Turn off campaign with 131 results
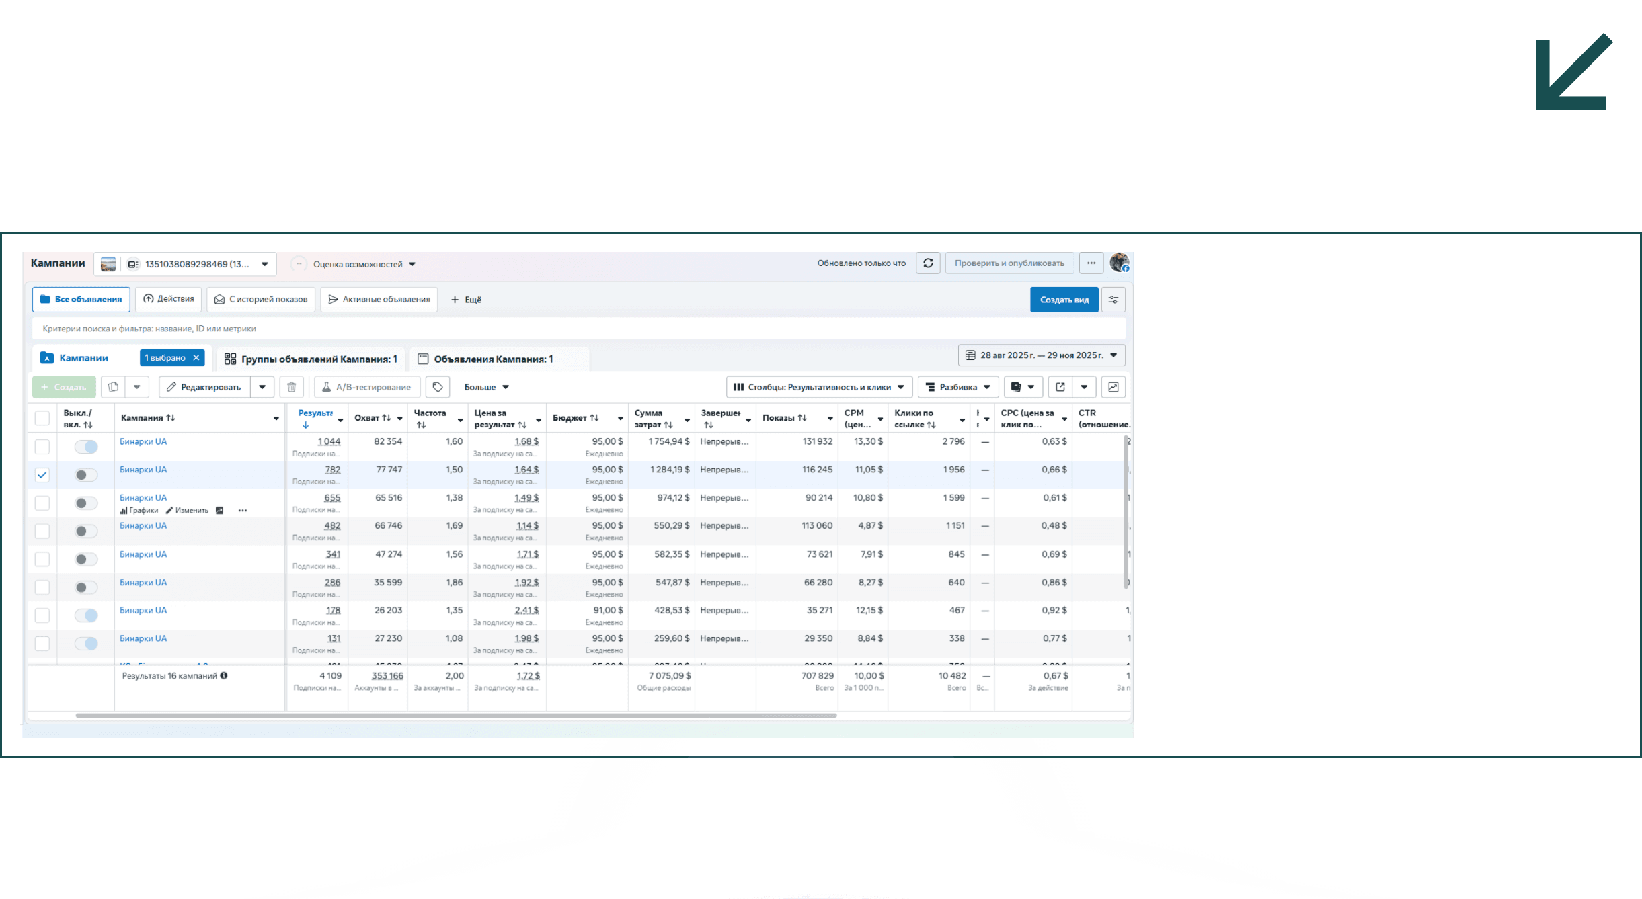Image resolution: width=1642 pixels, height=899 pixels. coord(86,644)
